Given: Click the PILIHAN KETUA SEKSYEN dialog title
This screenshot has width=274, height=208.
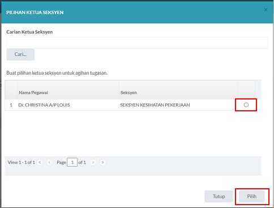Looking at the screenshot, I should 35,12.
